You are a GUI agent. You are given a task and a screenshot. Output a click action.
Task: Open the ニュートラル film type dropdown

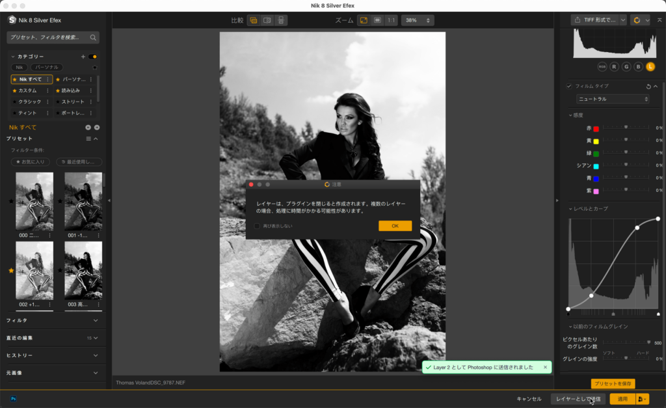[x=613, y=99]
